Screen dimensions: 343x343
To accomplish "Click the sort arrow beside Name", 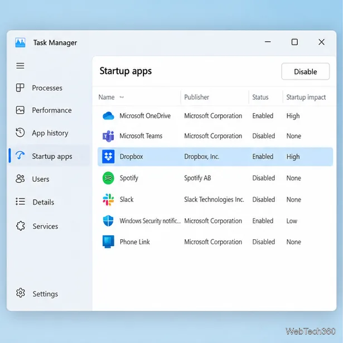I will click(x=122, y=97).
